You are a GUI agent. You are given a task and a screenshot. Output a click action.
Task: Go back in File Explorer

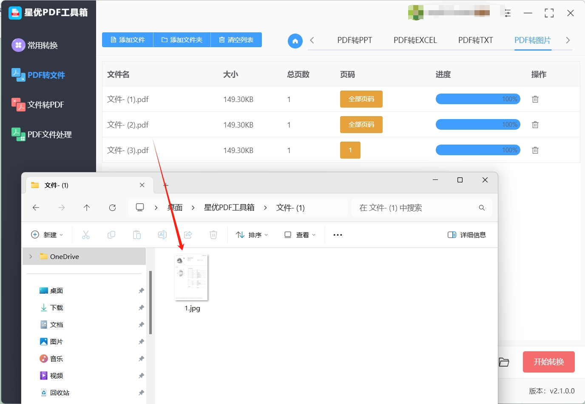click(x=36, y=208)
